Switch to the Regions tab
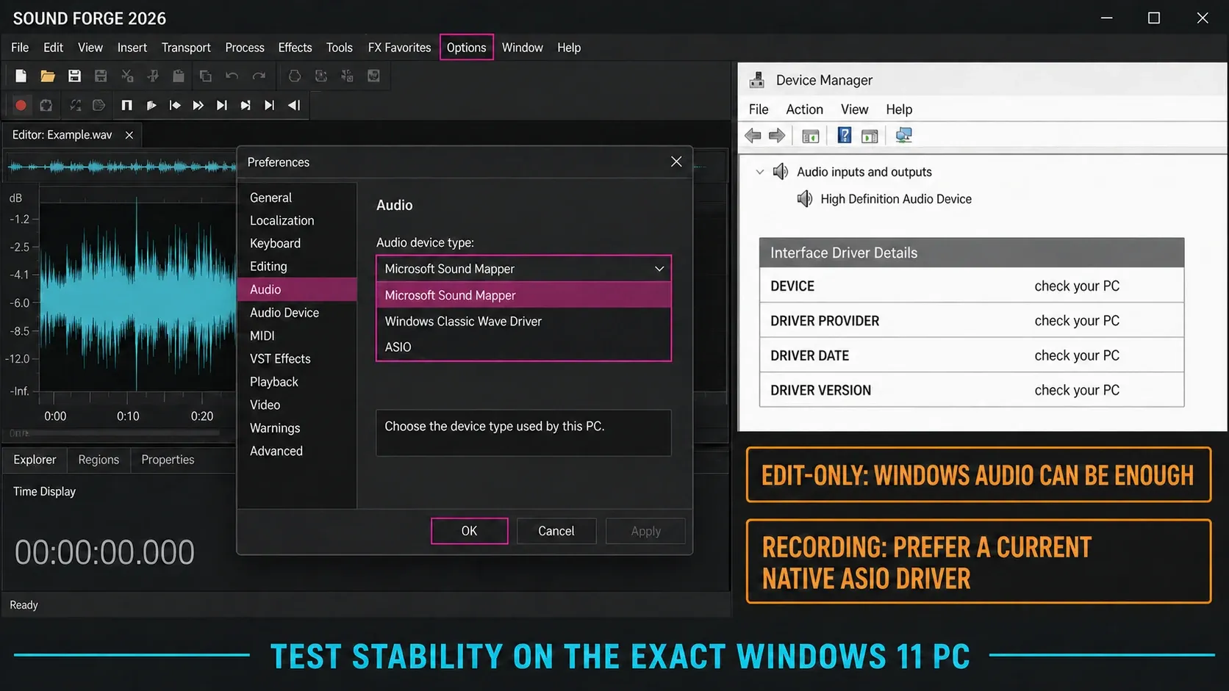Viewport: 1229px width, 691px height. (x=98, y=460)
